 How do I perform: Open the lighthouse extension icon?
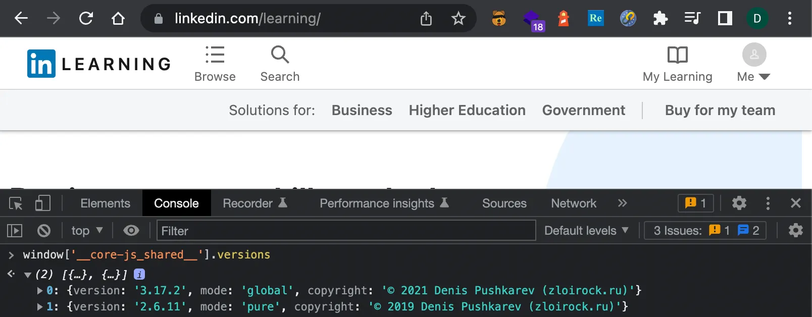564,19
